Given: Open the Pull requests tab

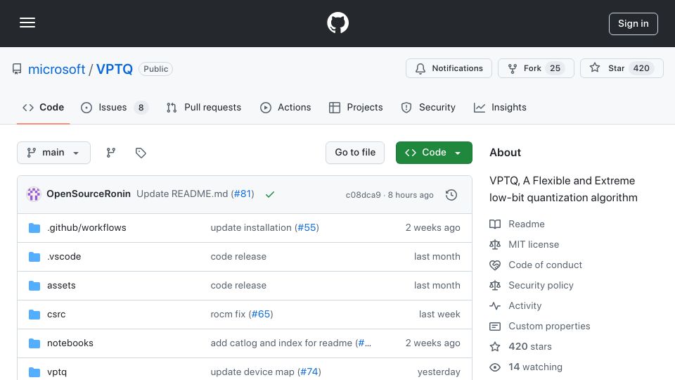Looking at the screenshot, I should point(204,107).
